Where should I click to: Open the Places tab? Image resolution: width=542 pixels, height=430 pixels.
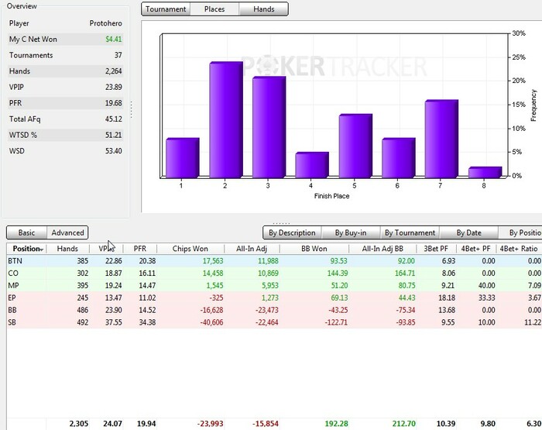tap(214, 9)
